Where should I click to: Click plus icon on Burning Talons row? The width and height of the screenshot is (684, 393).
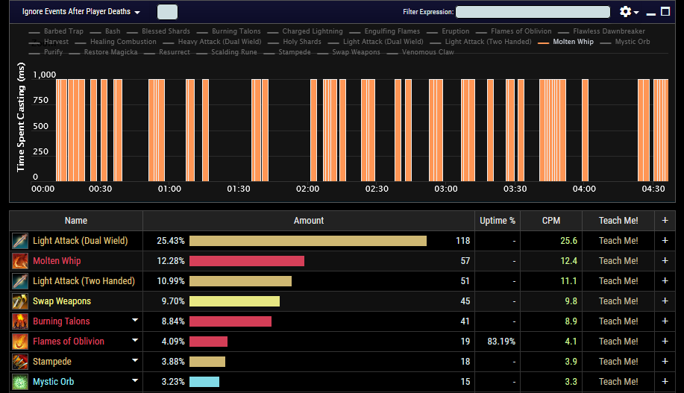(665, 321)
